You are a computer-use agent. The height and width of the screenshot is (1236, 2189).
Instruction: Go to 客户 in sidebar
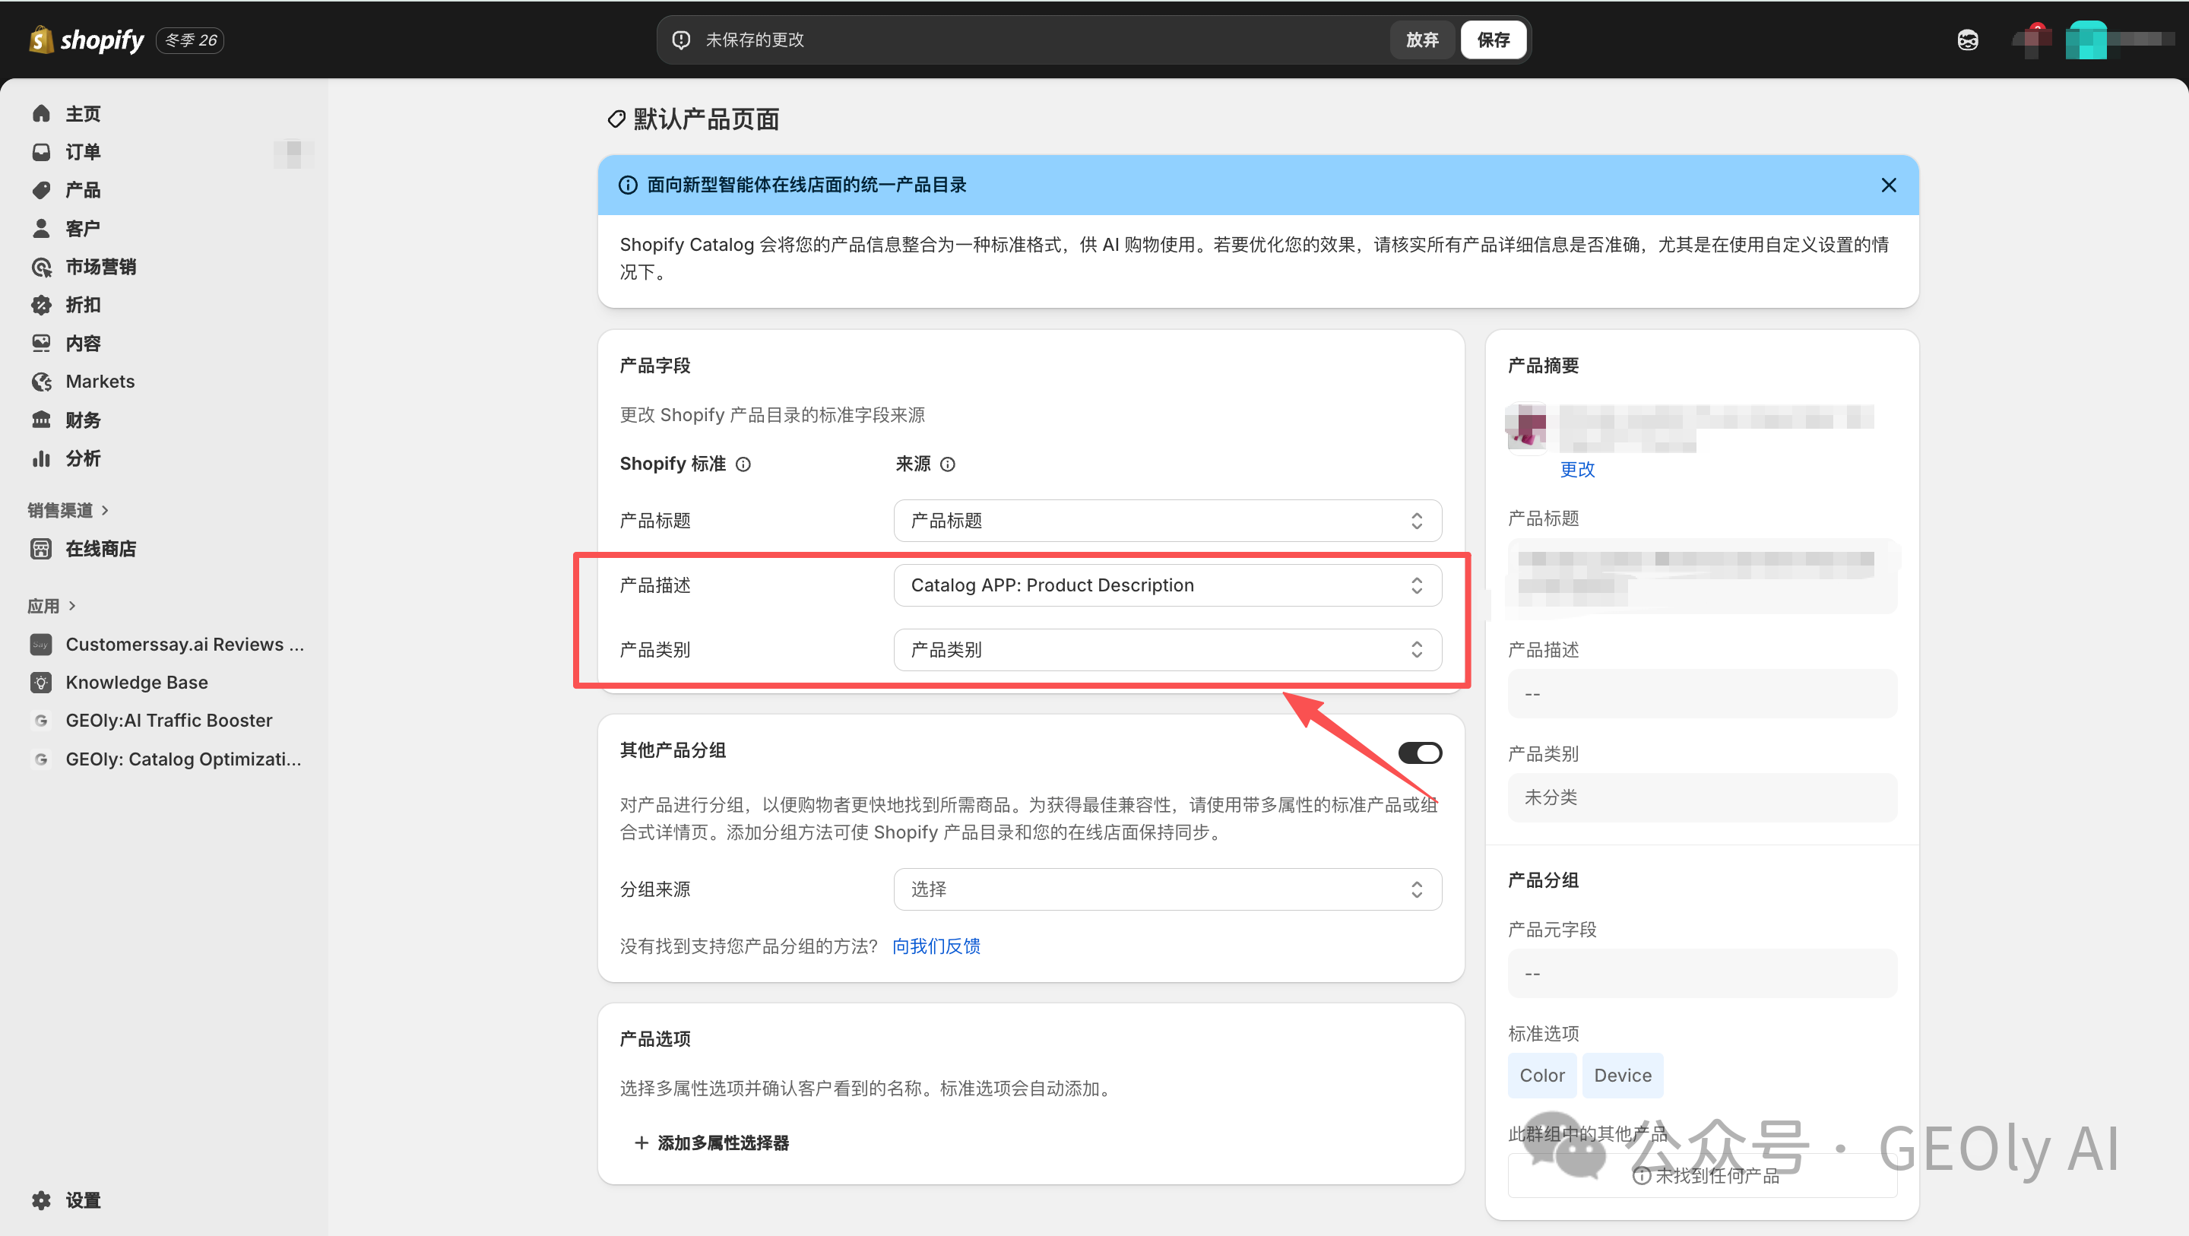[84, 229]
